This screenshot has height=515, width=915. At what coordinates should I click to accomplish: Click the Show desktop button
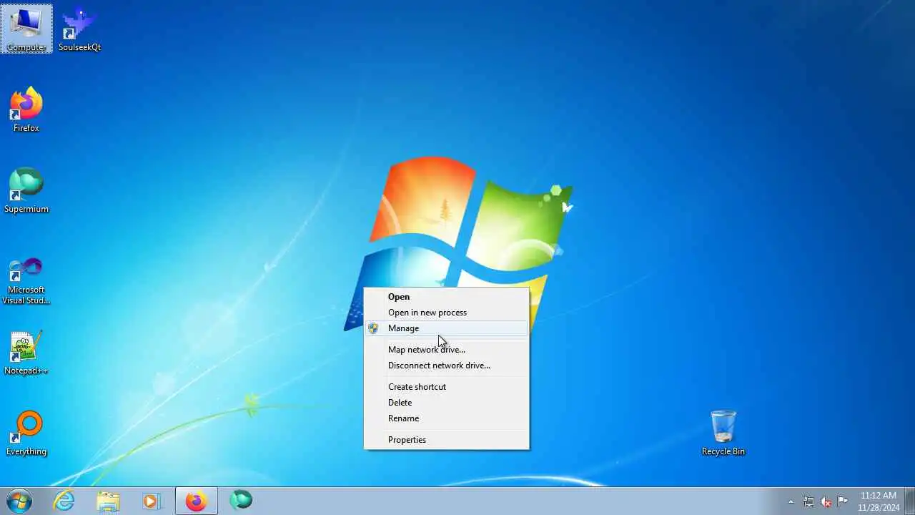click(x=909, y=501)
